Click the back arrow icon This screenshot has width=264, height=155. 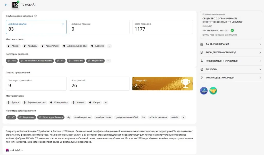pyautogui.click(x=6, y=5)
